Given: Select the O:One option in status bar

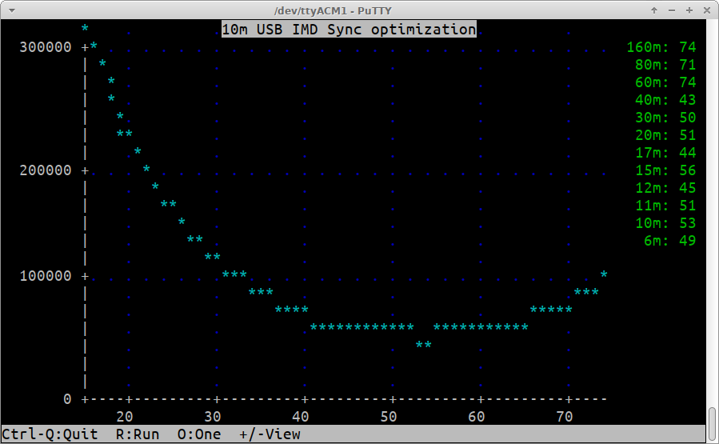Looking at the screenshot, I should [x=198, y=434].
